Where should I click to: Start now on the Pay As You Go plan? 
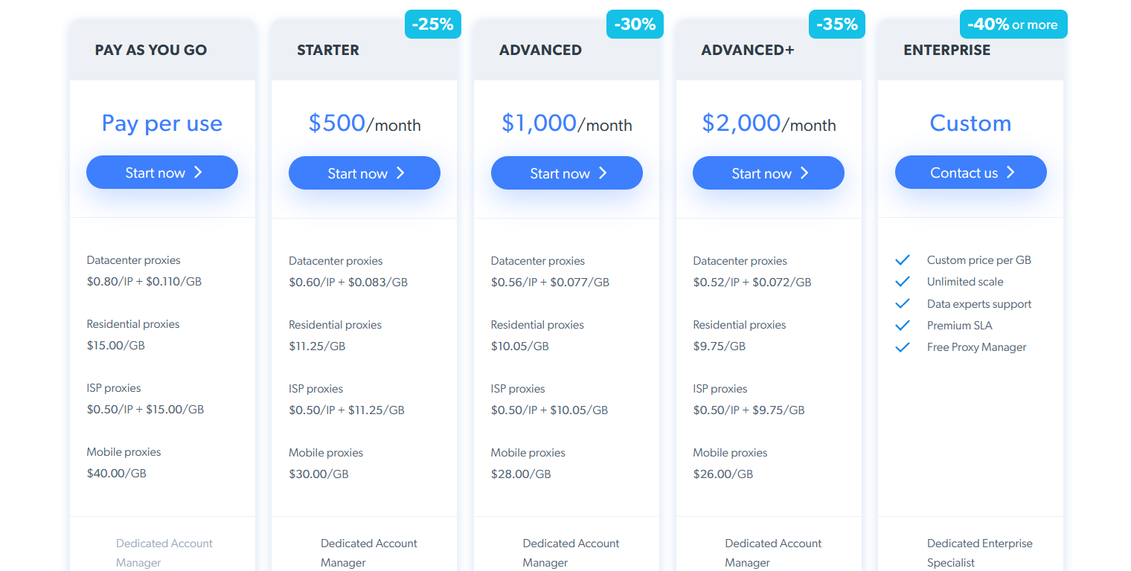click(162, 172)
